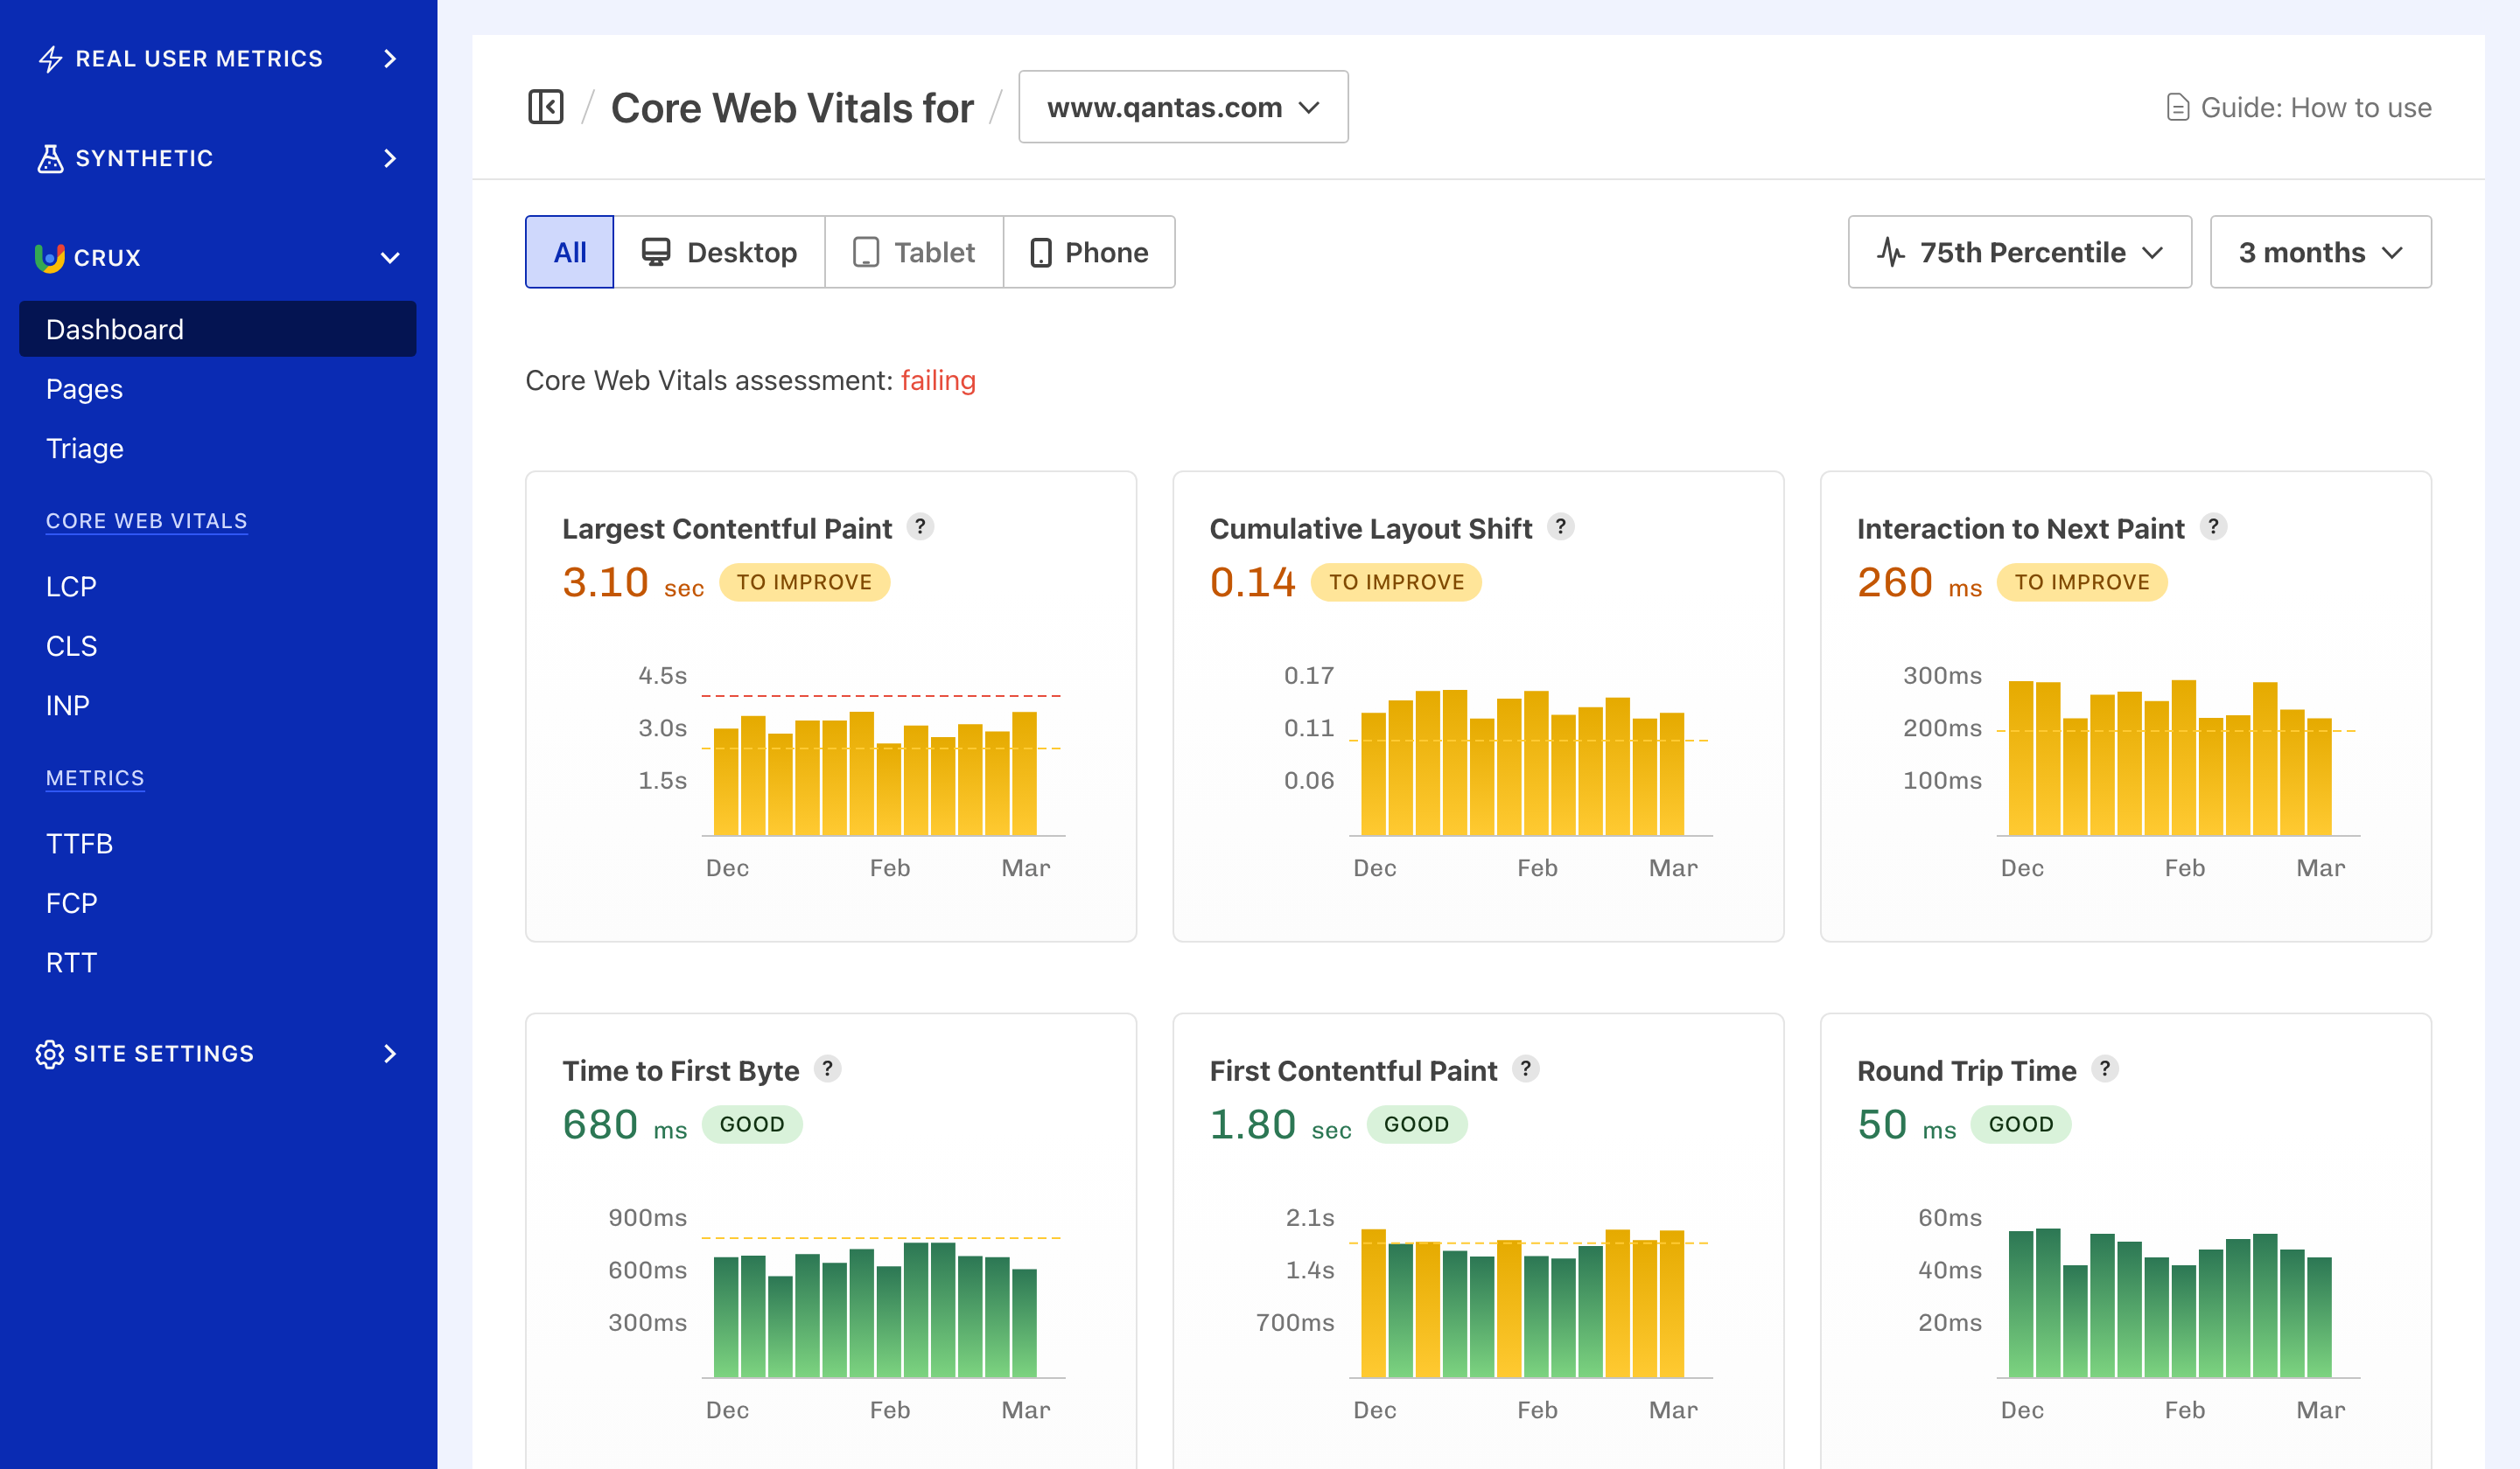Click the sidebar collapse icon next to breadcrumb
Viewport: 2520px width, 1469px height.
point(545,107)
